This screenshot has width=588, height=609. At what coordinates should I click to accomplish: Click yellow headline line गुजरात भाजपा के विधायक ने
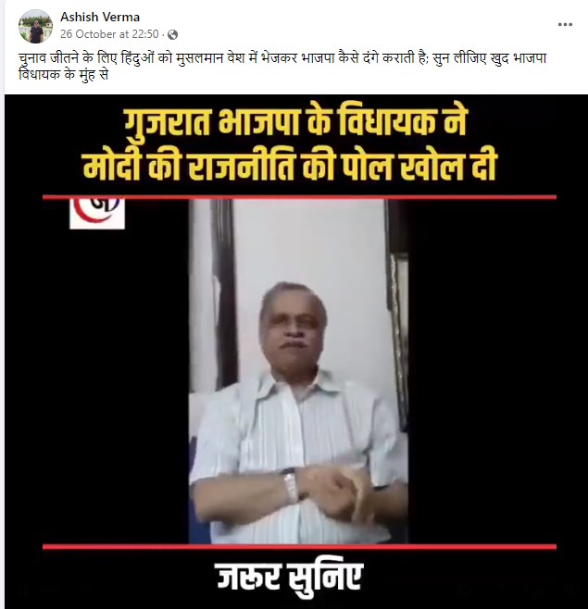295,123
